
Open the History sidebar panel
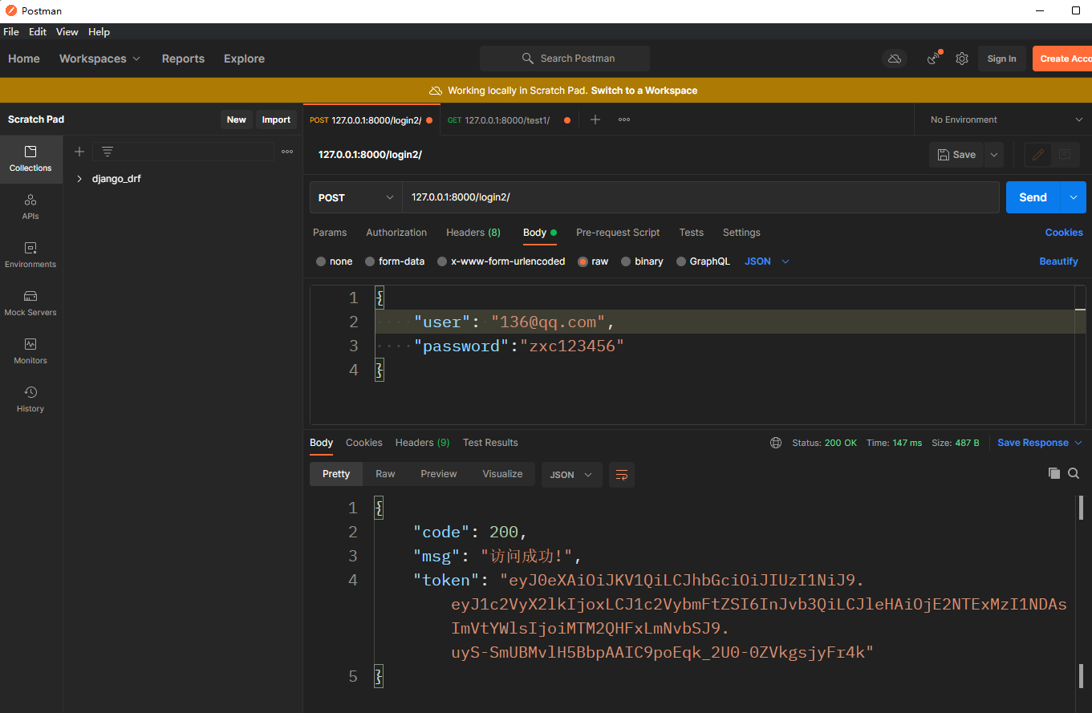[30, 399]
